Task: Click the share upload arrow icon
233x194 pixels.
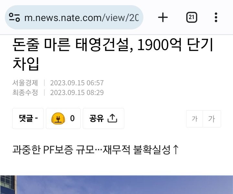Action: coord(112,118)
